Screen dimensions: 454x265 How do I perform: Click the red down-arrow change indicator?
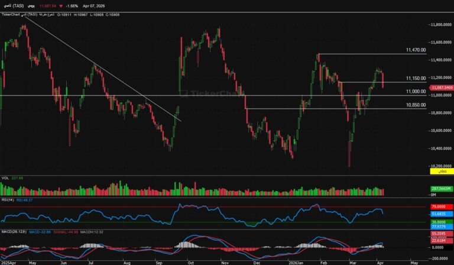pyautogui.click(x=61, y=5)
